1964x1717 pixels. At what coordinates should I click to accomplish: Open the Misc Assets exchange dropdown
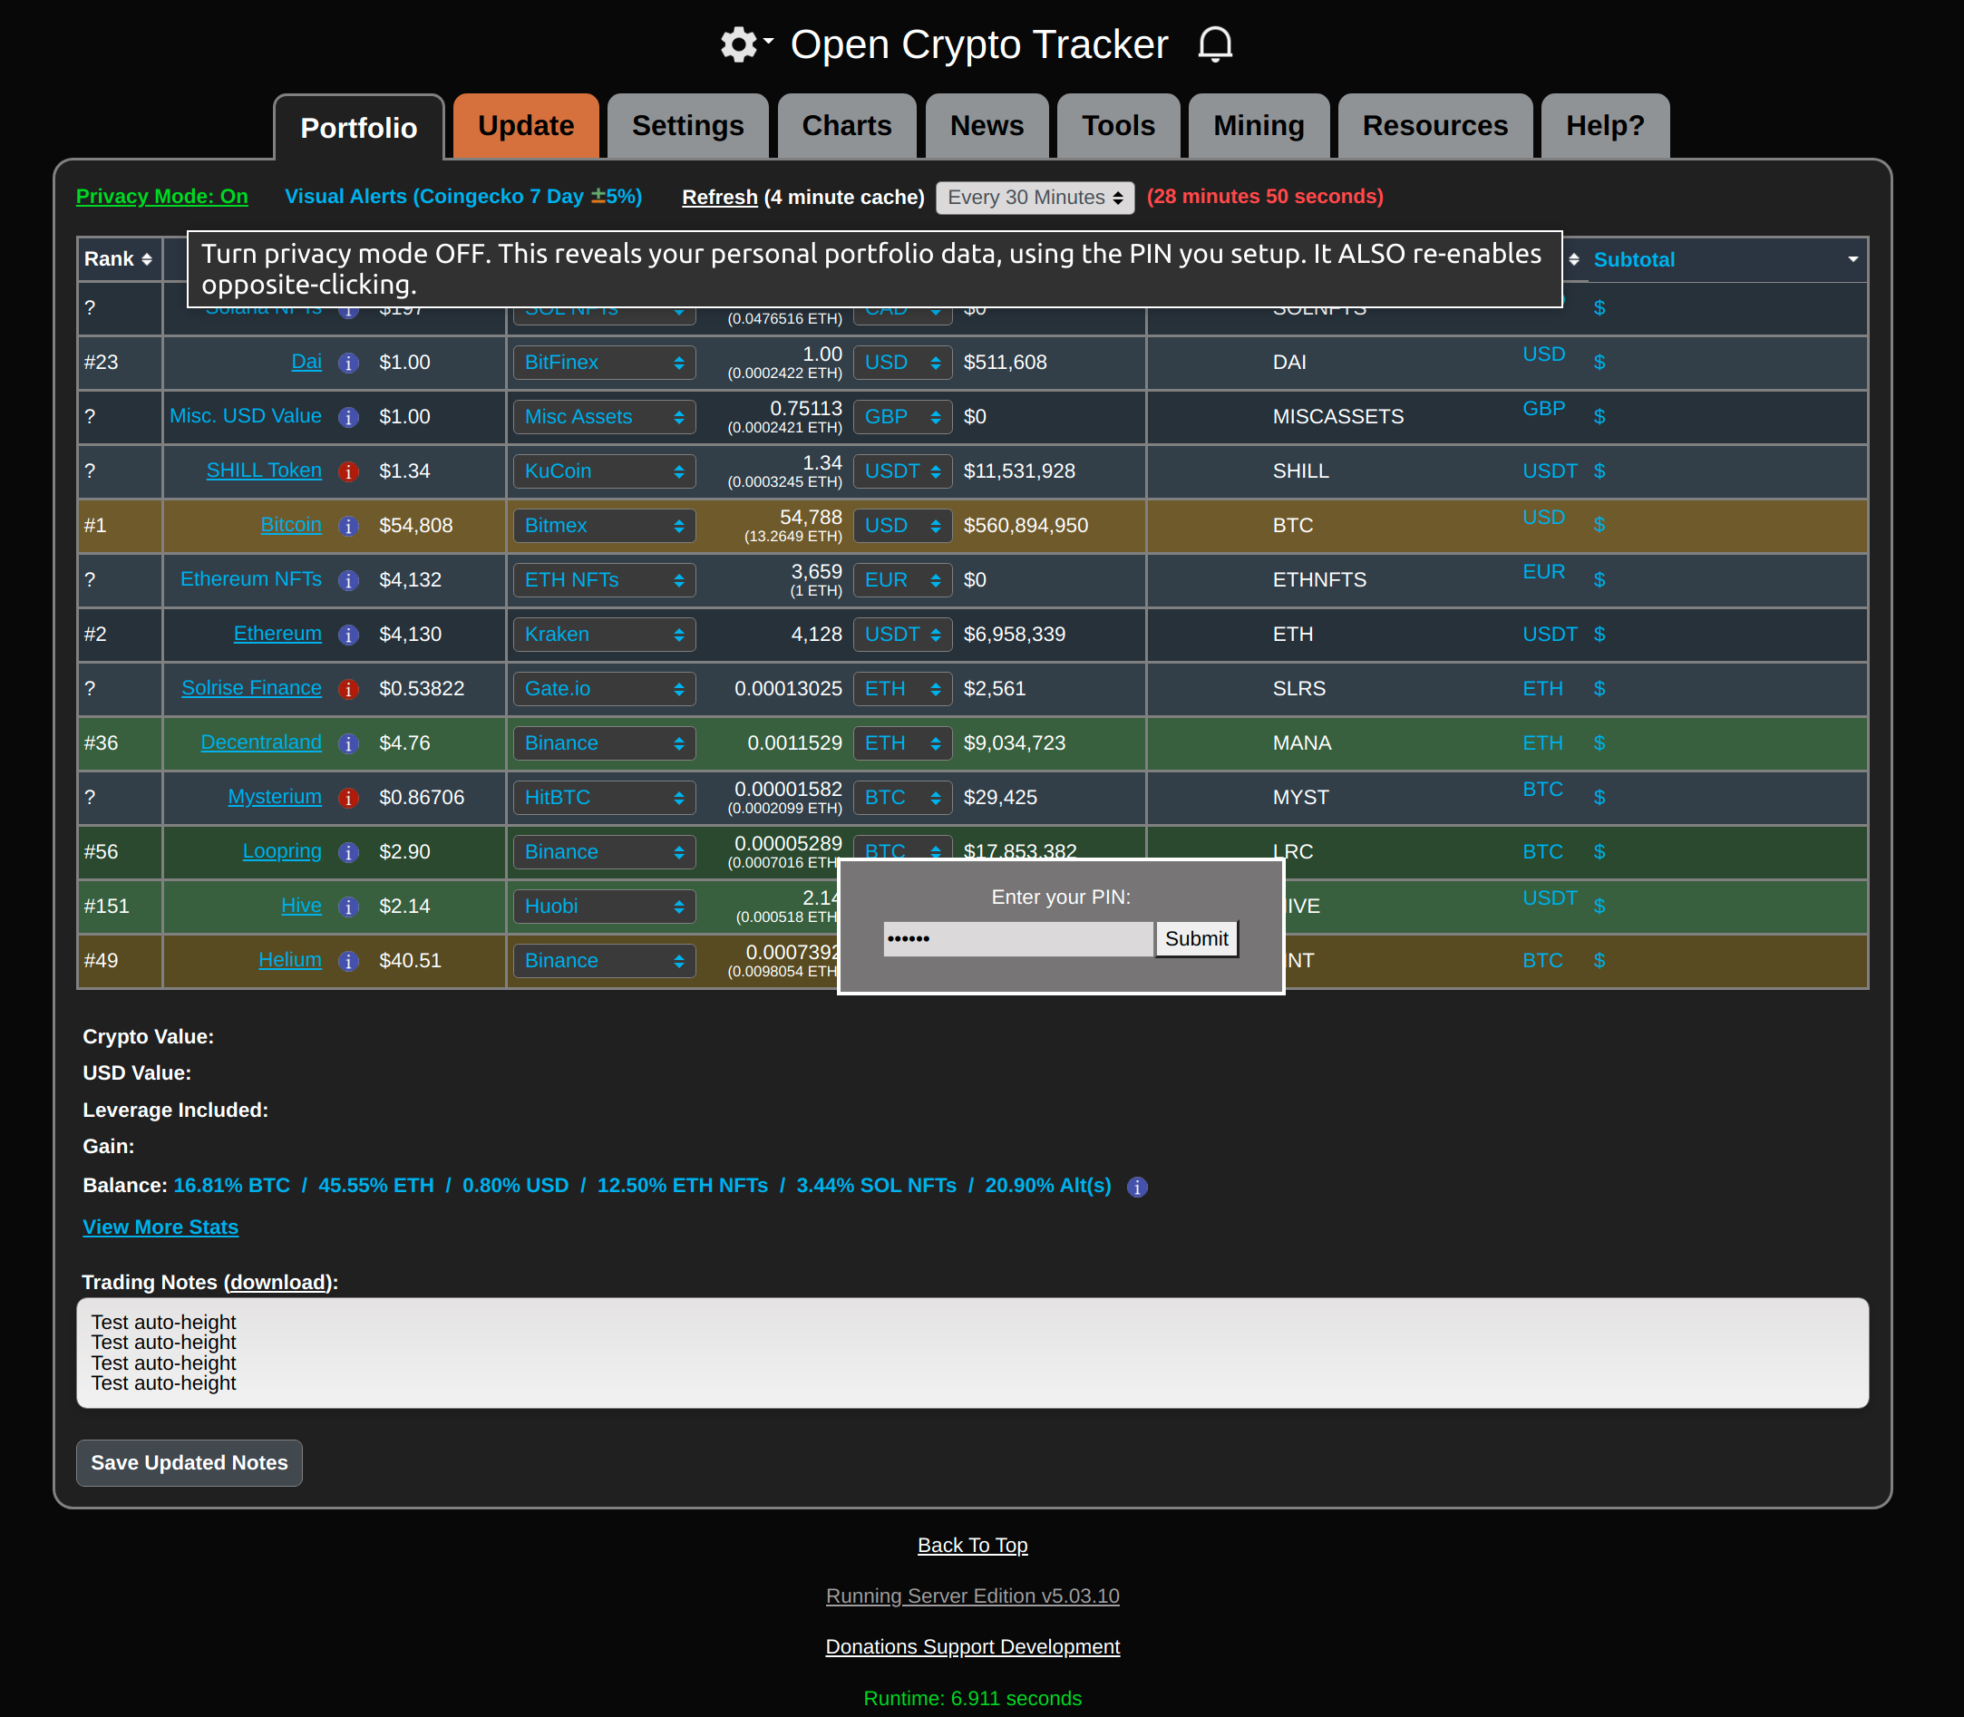coord(604,417)
